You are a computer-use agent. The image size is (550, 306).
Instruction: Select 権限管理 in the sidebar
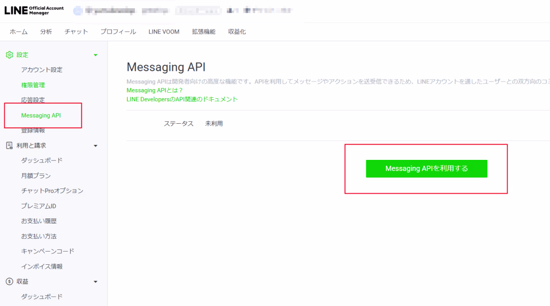[33, 85]
